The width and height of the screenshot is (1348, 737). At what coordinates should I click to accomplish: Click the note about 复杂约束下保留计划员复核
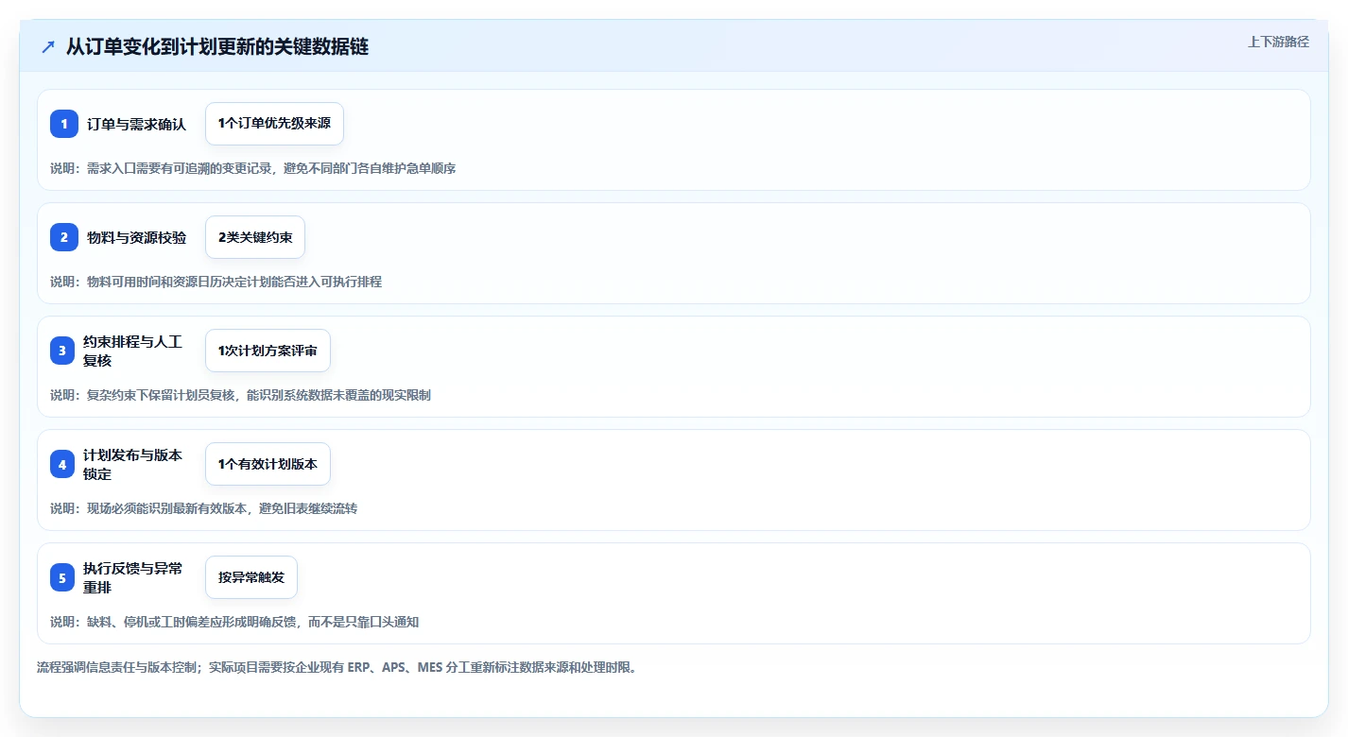tap(240, 395)
